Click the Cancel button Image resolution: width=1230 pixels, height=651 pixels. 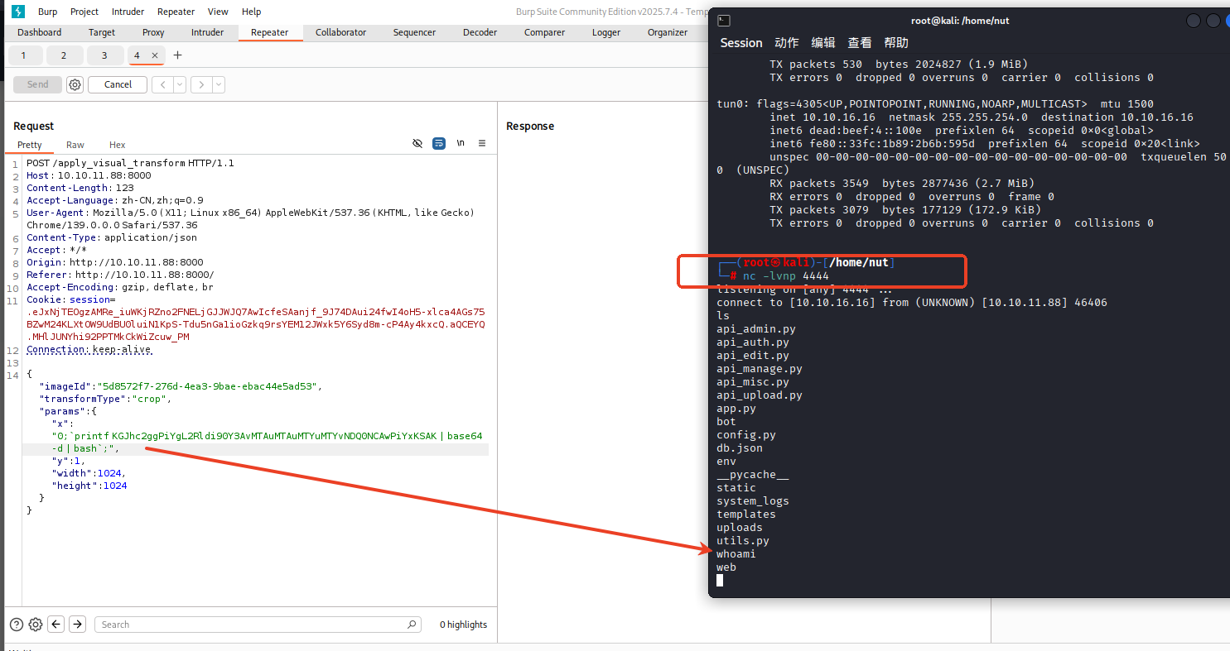point(118,84)
